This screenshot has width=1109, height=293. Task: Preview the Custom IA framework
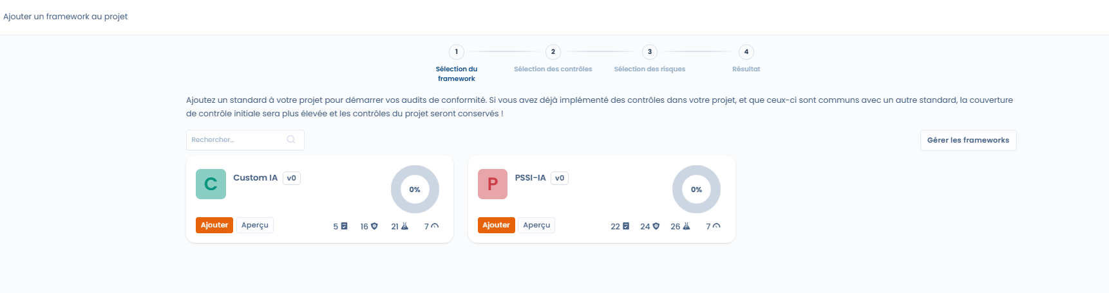click(255, 225)
